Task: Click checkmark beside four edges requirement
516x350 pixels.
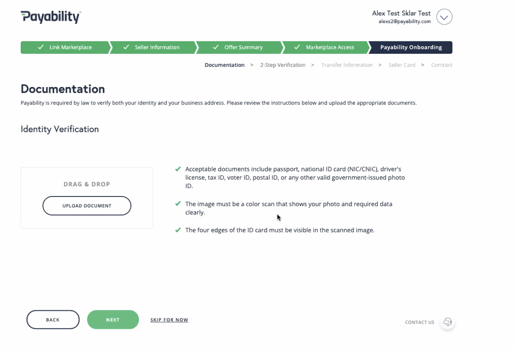Action: pyautogui.click(x=178, y=230)
